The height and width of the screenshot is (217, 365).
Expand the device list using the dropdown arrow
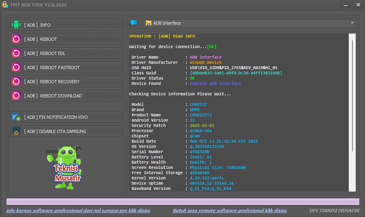352,23
